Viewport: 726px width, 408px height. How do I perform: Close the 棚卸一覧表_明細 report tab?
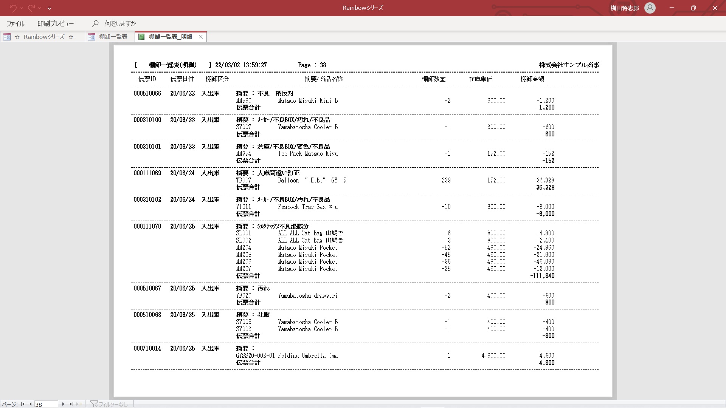(201, 37)
